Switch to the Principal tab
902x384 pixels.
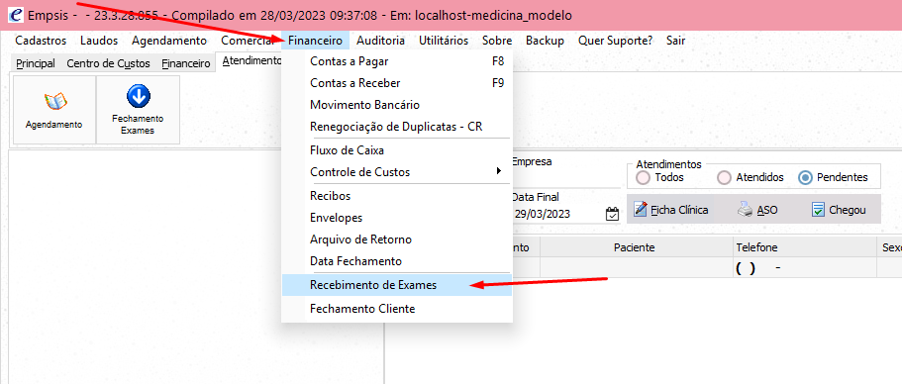coord(36,63)
